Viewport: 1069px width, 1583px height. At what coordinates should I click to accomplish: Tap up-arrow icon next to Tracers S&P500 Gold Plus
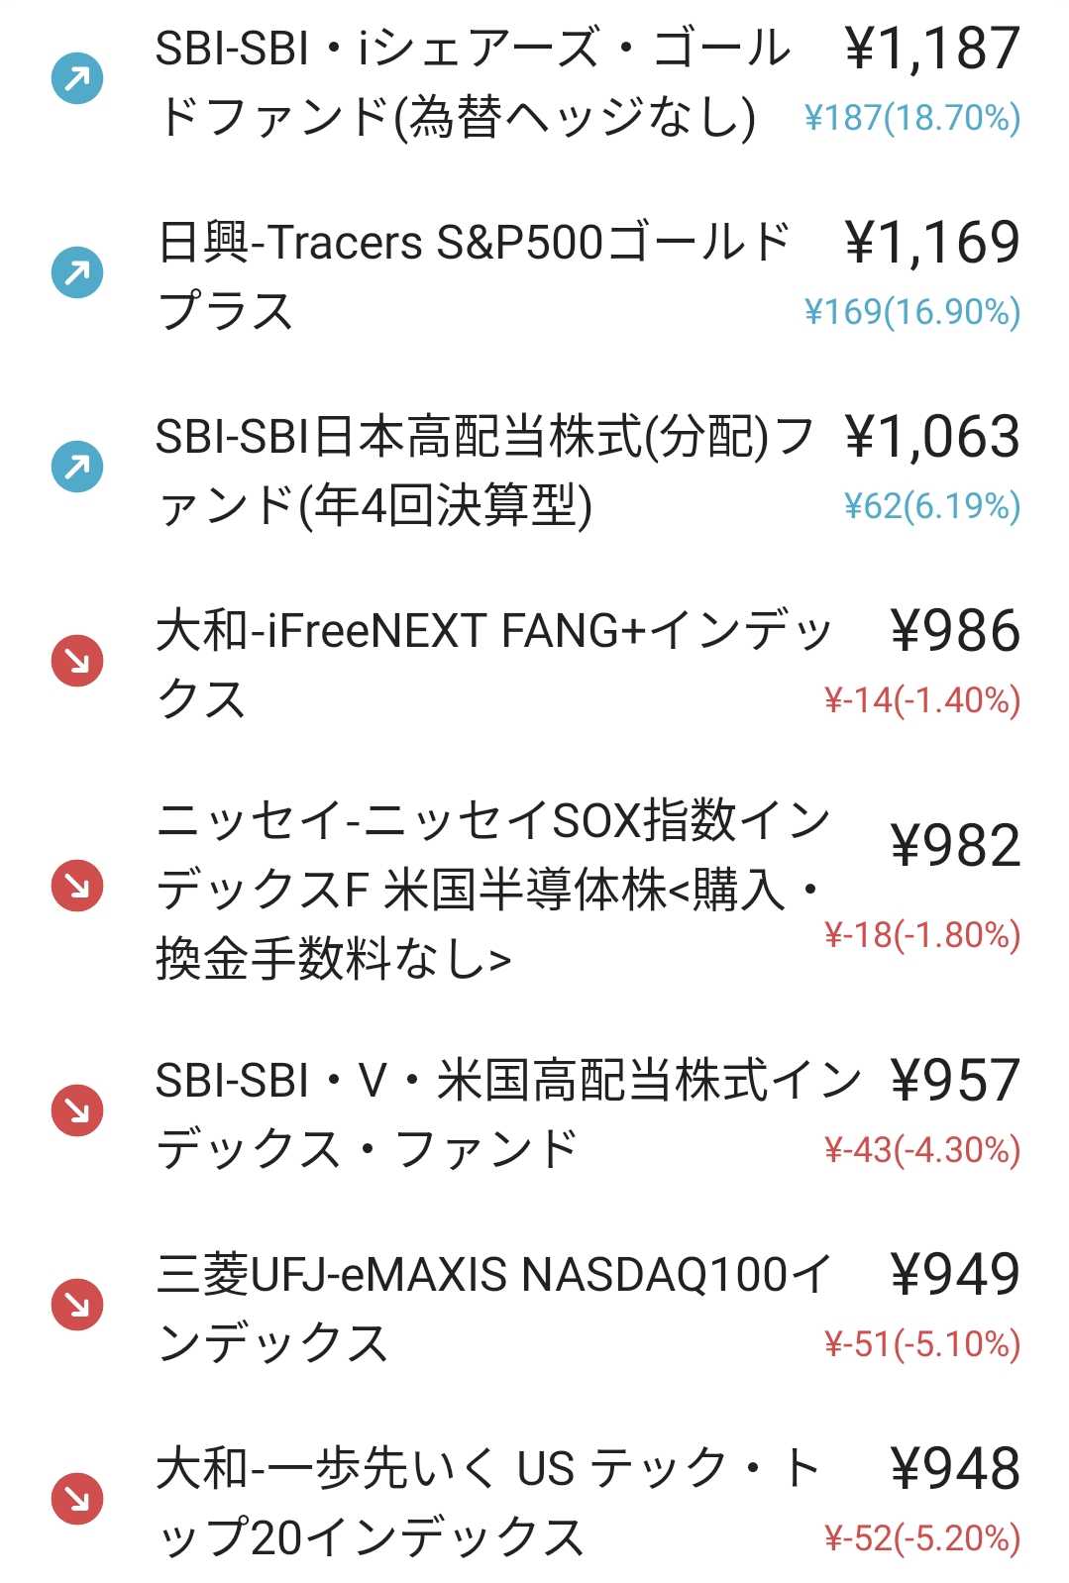[77, 272]
